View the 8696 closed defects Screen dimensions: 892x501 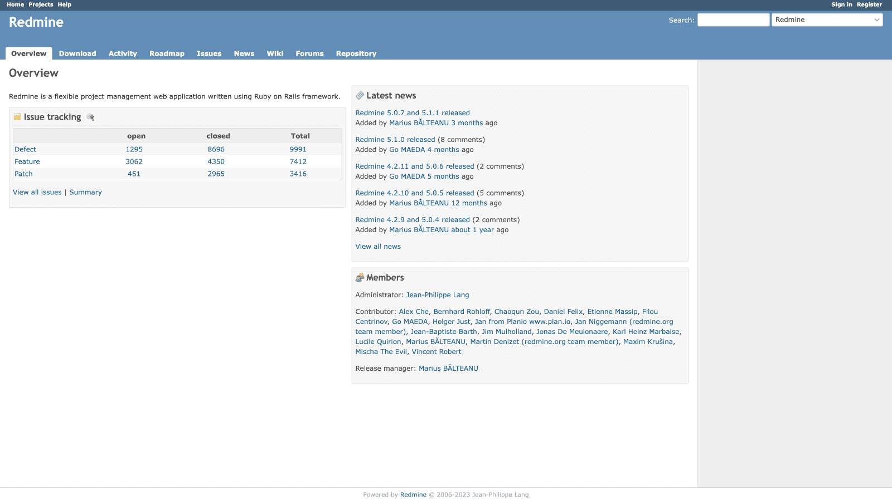click(216, 149)
